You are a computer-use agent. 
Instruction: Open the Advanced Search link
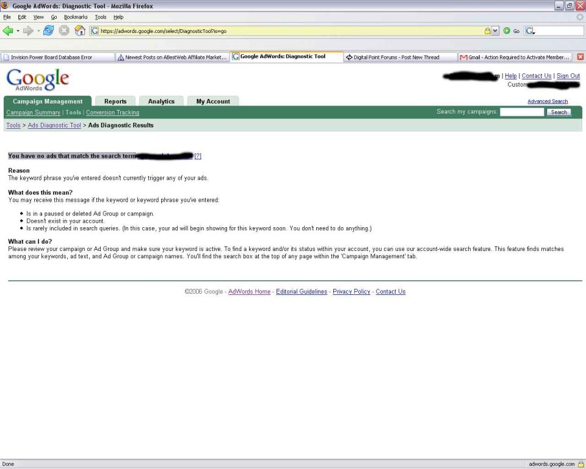point(548,101)
